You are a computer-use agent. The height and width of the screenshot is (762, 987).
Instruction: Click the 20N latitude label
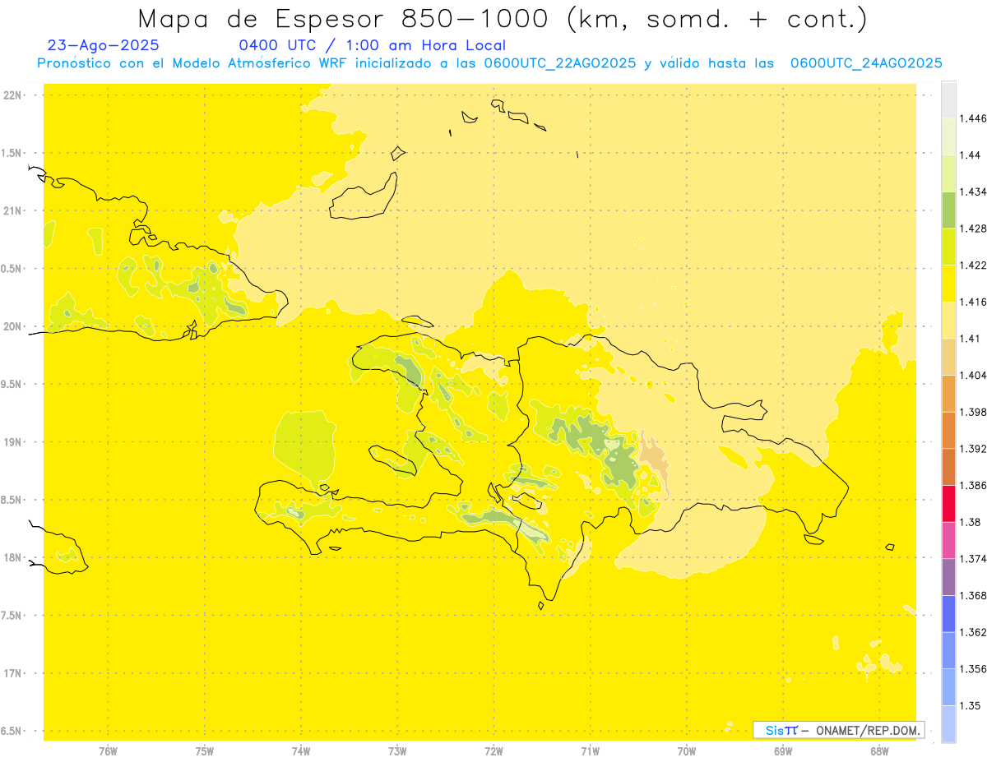12,326
